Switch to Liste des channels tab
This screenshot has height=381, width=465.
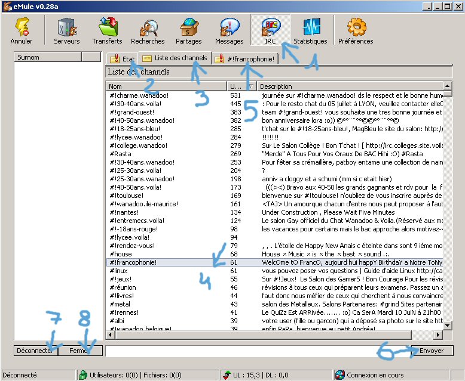[x=175, y=58]
